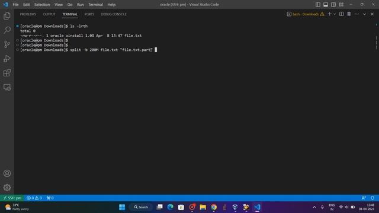Screen dimensions: 379x213
Task: Click the SSH: pm remote indicator
Action: click(x=12, y=198)
